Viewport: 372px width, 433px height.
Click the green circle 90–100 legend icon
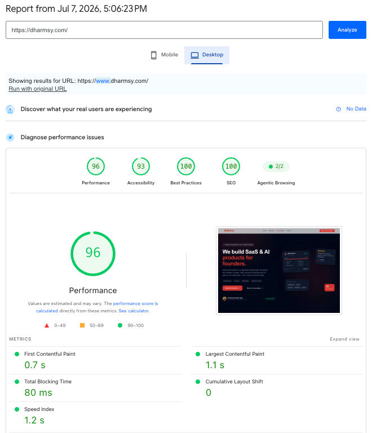pyautogui.click(x=120, y=325)
